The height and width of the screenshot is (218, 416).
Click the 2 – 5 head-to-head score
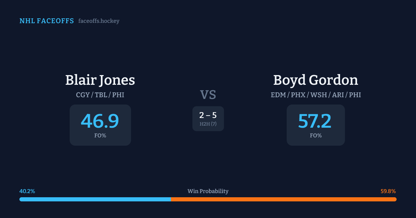(x=208, y=116)
